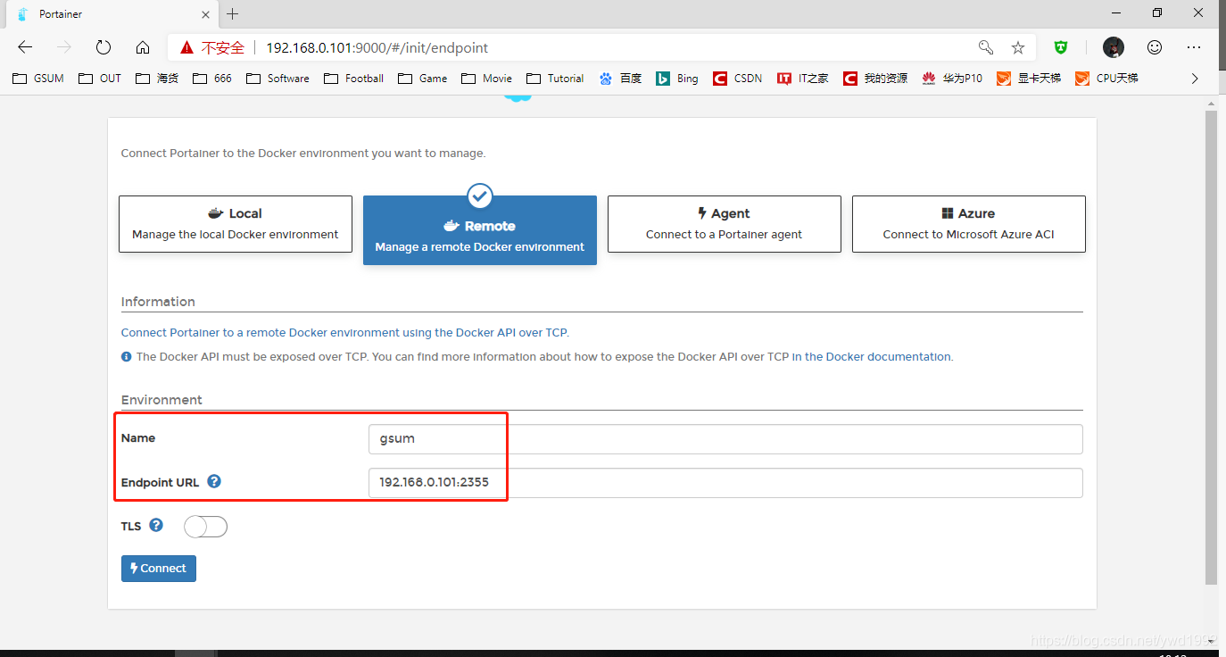1226x657 pixels.
Task: Open the CPU天梯 bookmark
Action: (1107, 78)
